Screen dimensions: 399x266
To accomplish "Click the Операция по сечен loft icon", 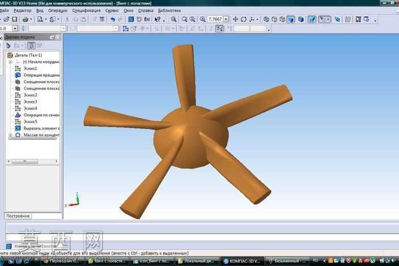I will 18,115.
